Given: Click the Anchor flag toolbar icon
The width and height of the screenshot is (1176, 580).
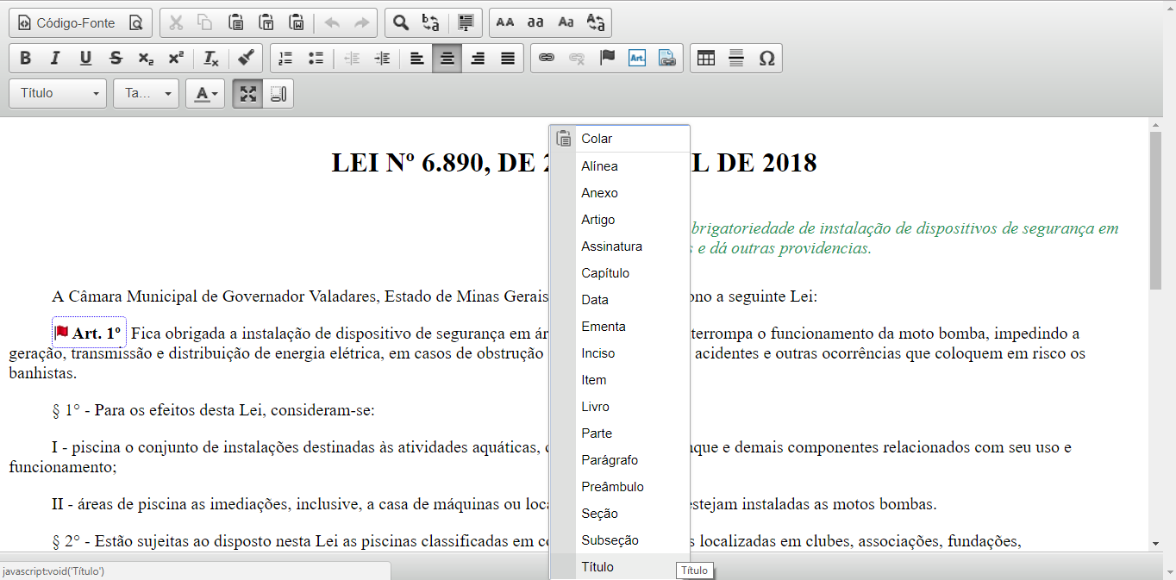Looking at the screenshot, I should [x=607, y=59].
